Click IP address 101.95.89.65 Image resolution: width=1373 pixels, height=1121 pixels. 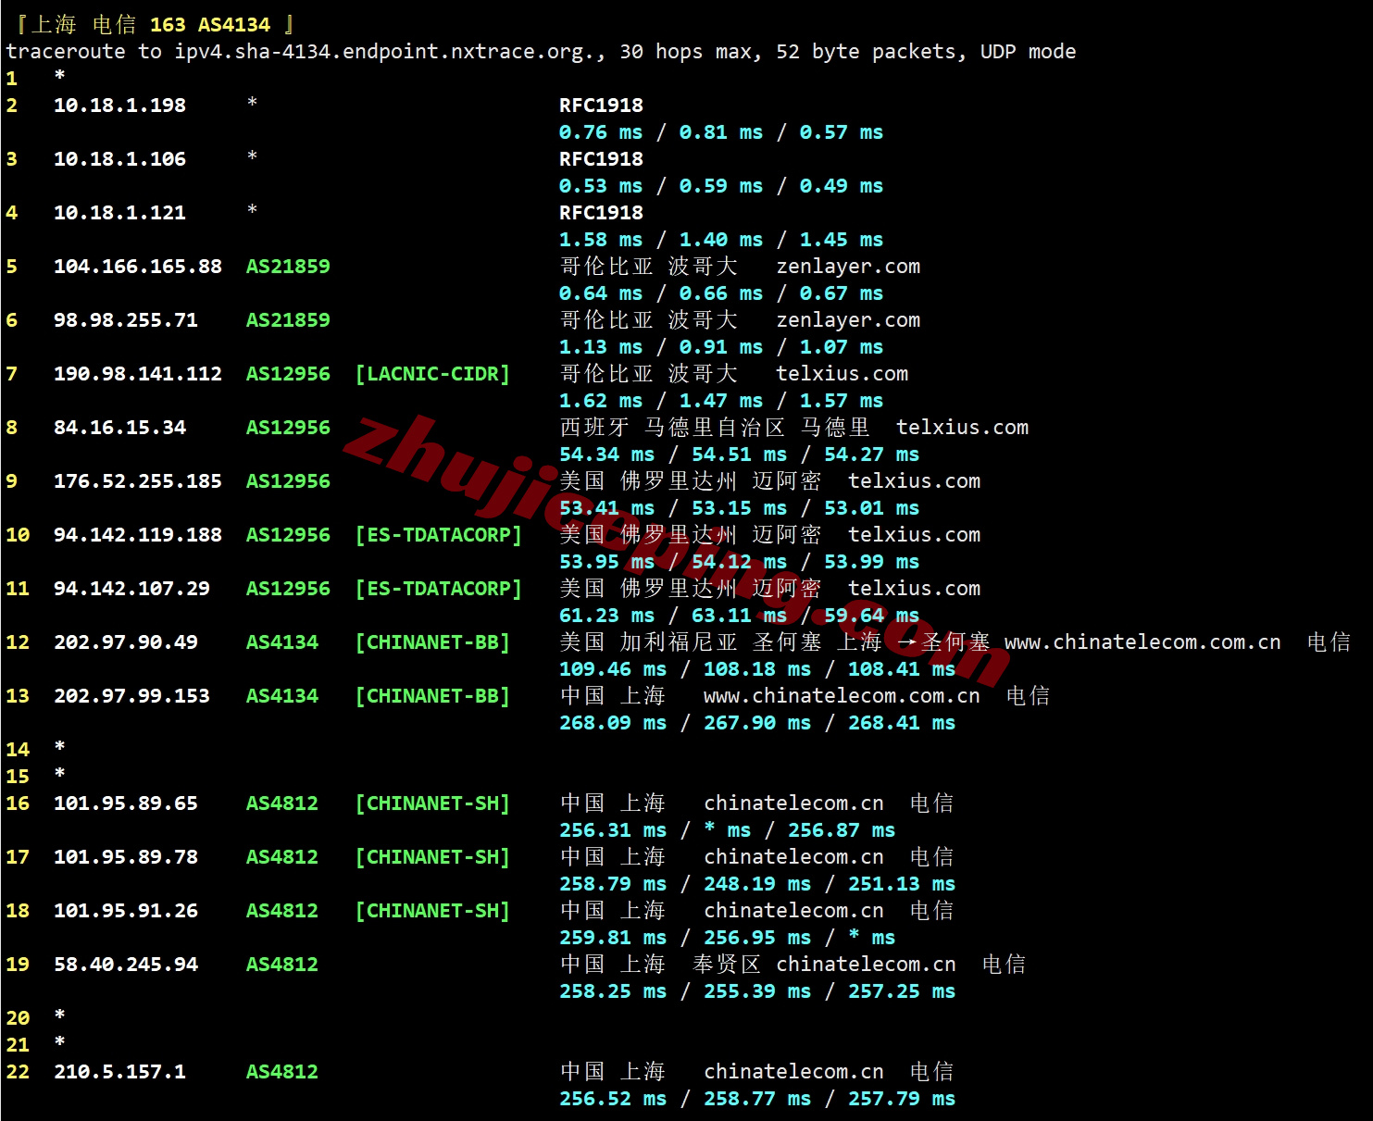click(x=125, y=803)
